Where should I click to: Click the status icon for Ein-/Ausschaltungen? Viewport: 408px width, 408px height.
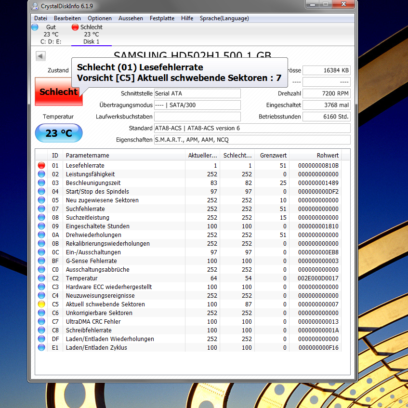coord(41,252)
